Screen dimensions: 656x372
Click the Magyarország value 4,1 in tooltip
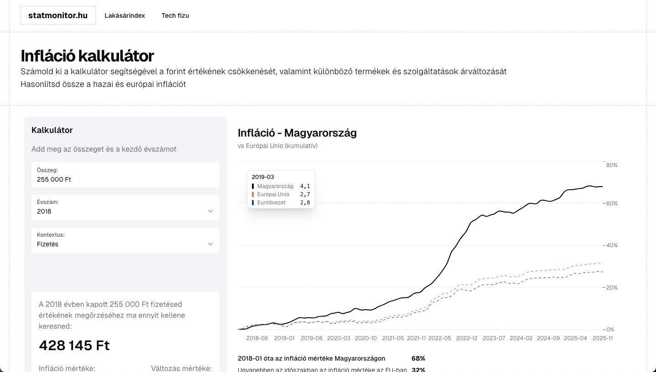tap(305, 186)
